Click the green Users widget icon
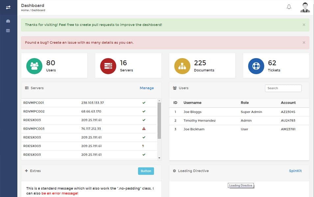314x197 pixels. click(x=34, y=66)
